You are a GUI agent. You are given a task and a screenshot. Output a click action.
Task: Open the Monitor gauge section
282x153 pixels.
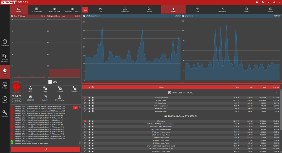coord(5,85)
